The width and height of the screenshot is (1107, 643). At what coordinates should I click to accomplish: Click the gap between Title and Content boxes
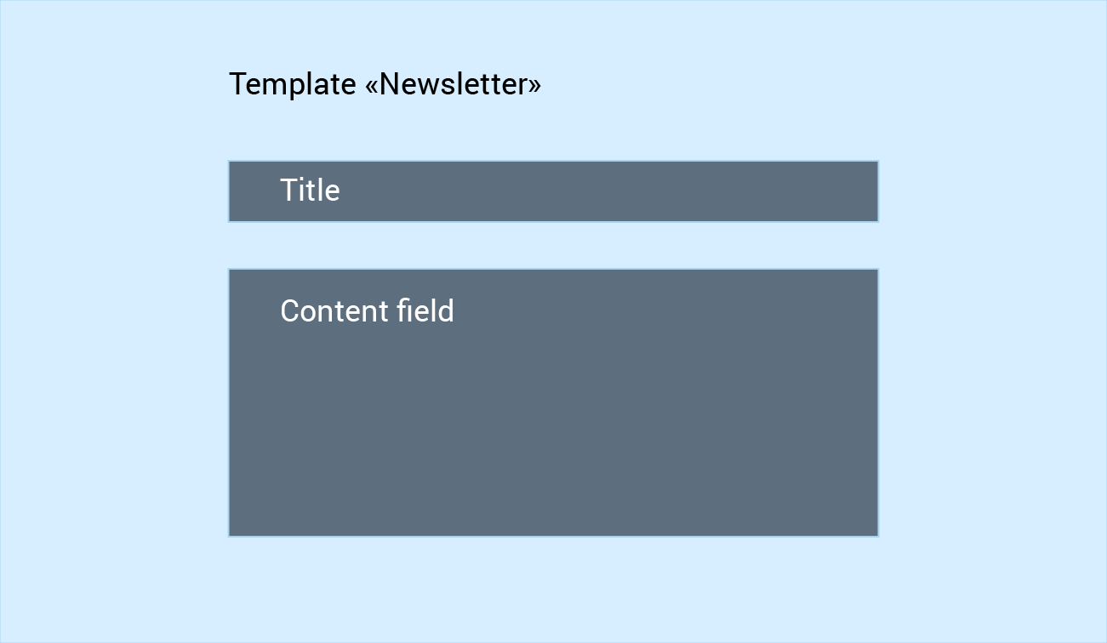coord(553,246)
